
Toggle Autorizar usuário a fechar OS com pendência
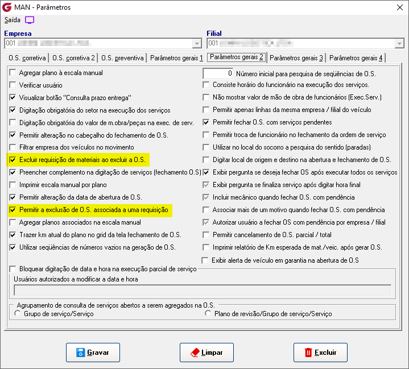tap(206, 222)
